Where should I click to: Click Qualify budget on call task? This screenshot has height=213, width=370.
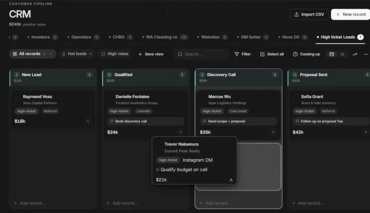tap(182, 170)
